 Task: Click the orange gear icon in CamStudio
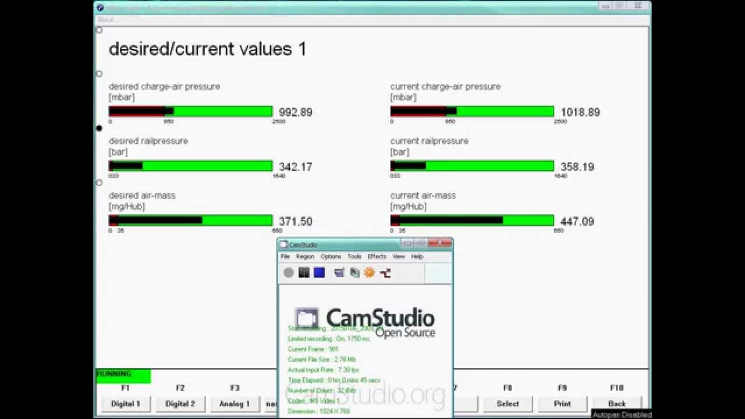click(369, 272)
